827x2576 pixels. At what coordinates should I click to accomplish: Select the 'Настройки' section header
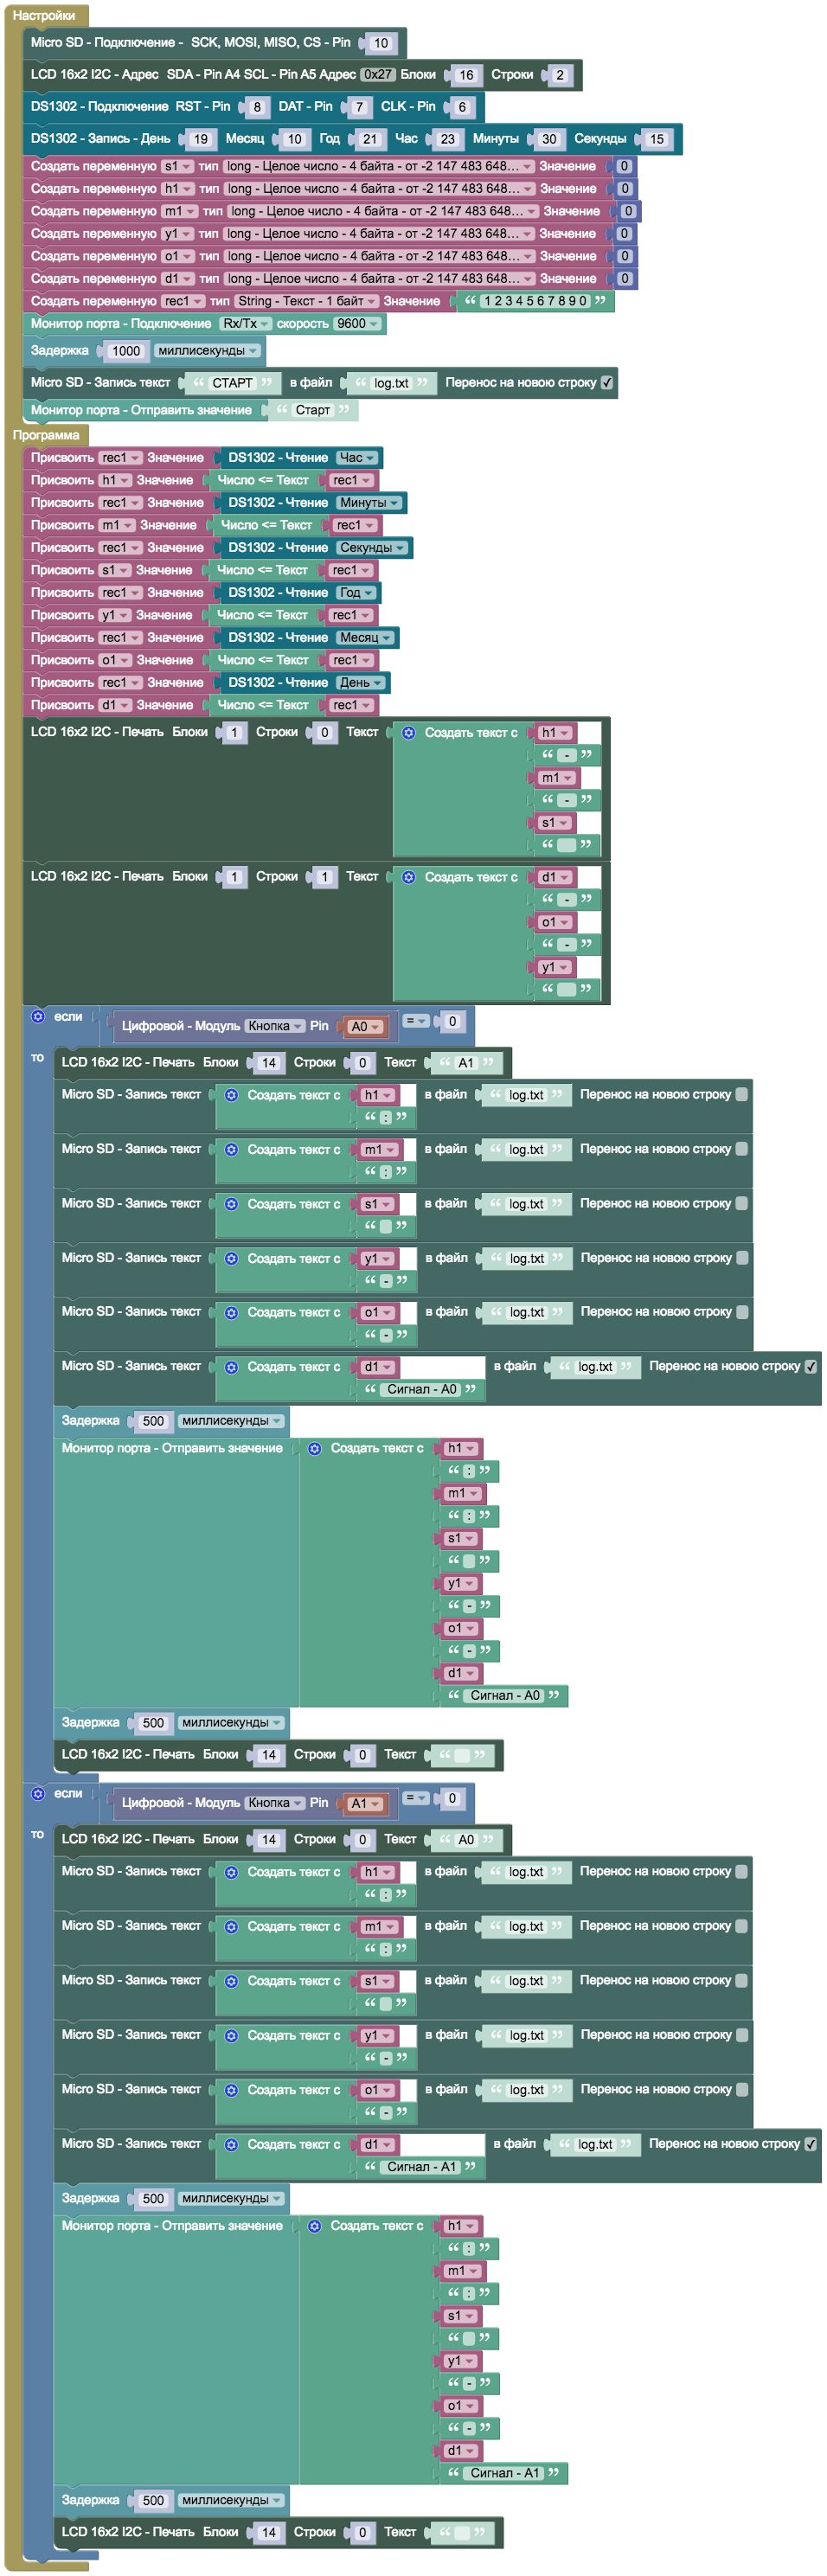(44, 16)
